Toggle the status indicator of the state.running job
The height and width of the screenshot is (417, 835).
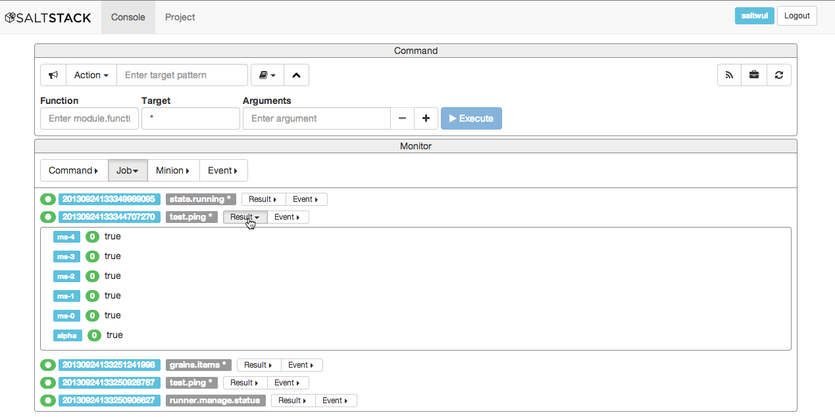48,199
